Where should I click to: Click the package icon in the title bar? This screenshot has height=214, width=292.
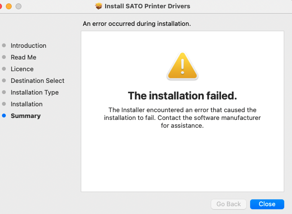[x=99, y=6]
